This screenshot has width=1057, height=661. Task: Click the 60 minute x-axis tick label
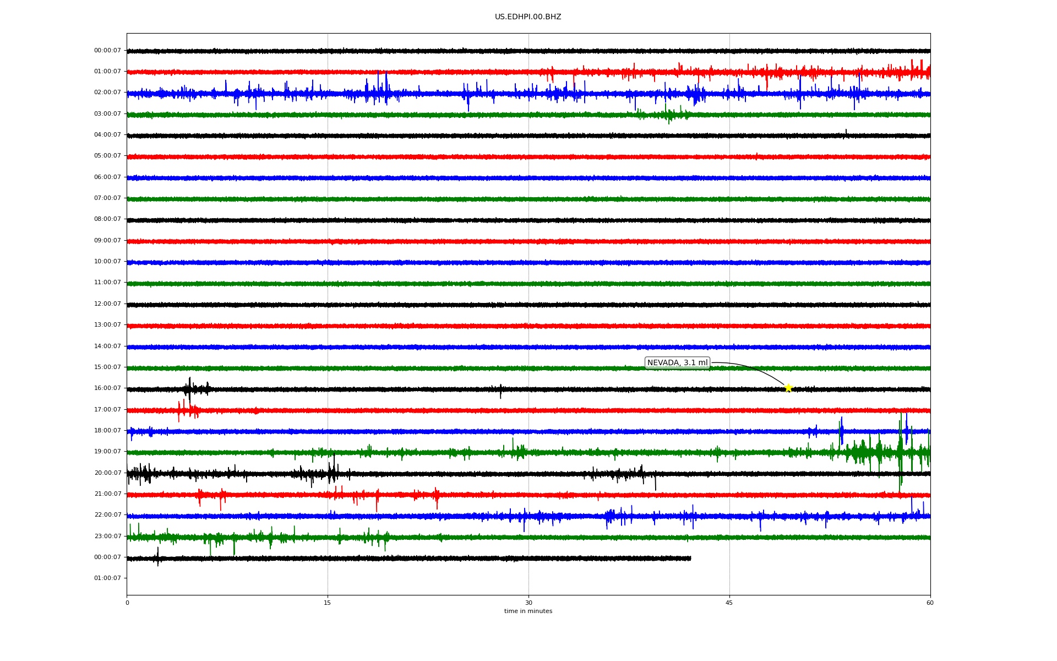(x=930, y=603)
